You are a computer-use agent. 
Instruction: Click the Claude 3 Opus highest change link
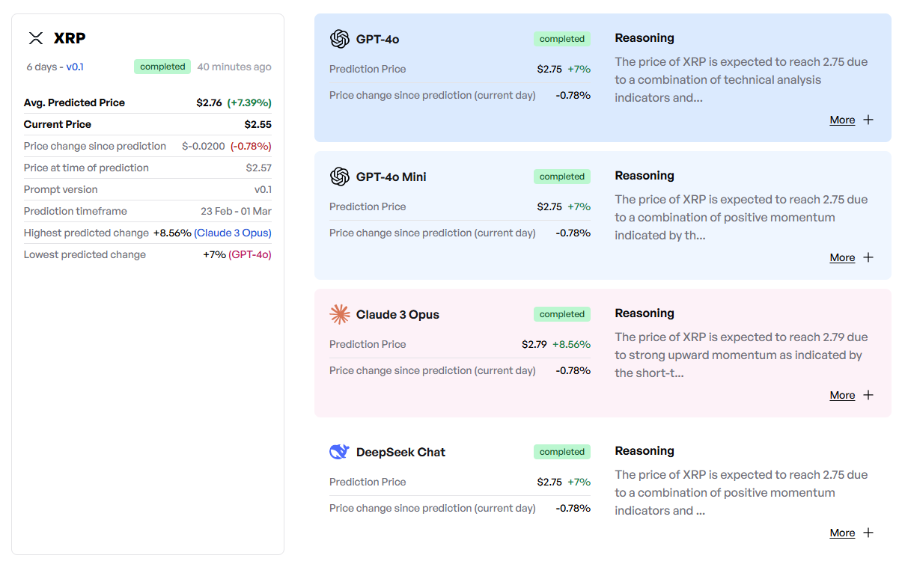click(233, 233)
